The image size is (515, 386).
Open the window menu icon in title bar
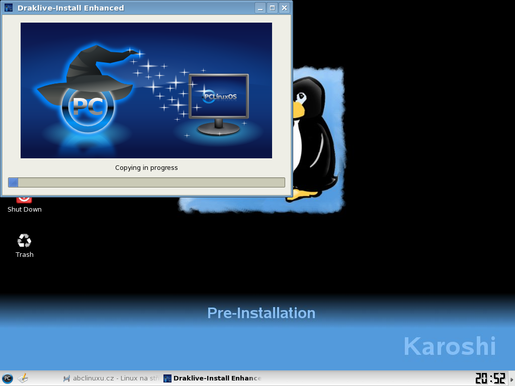coord(9,8)
